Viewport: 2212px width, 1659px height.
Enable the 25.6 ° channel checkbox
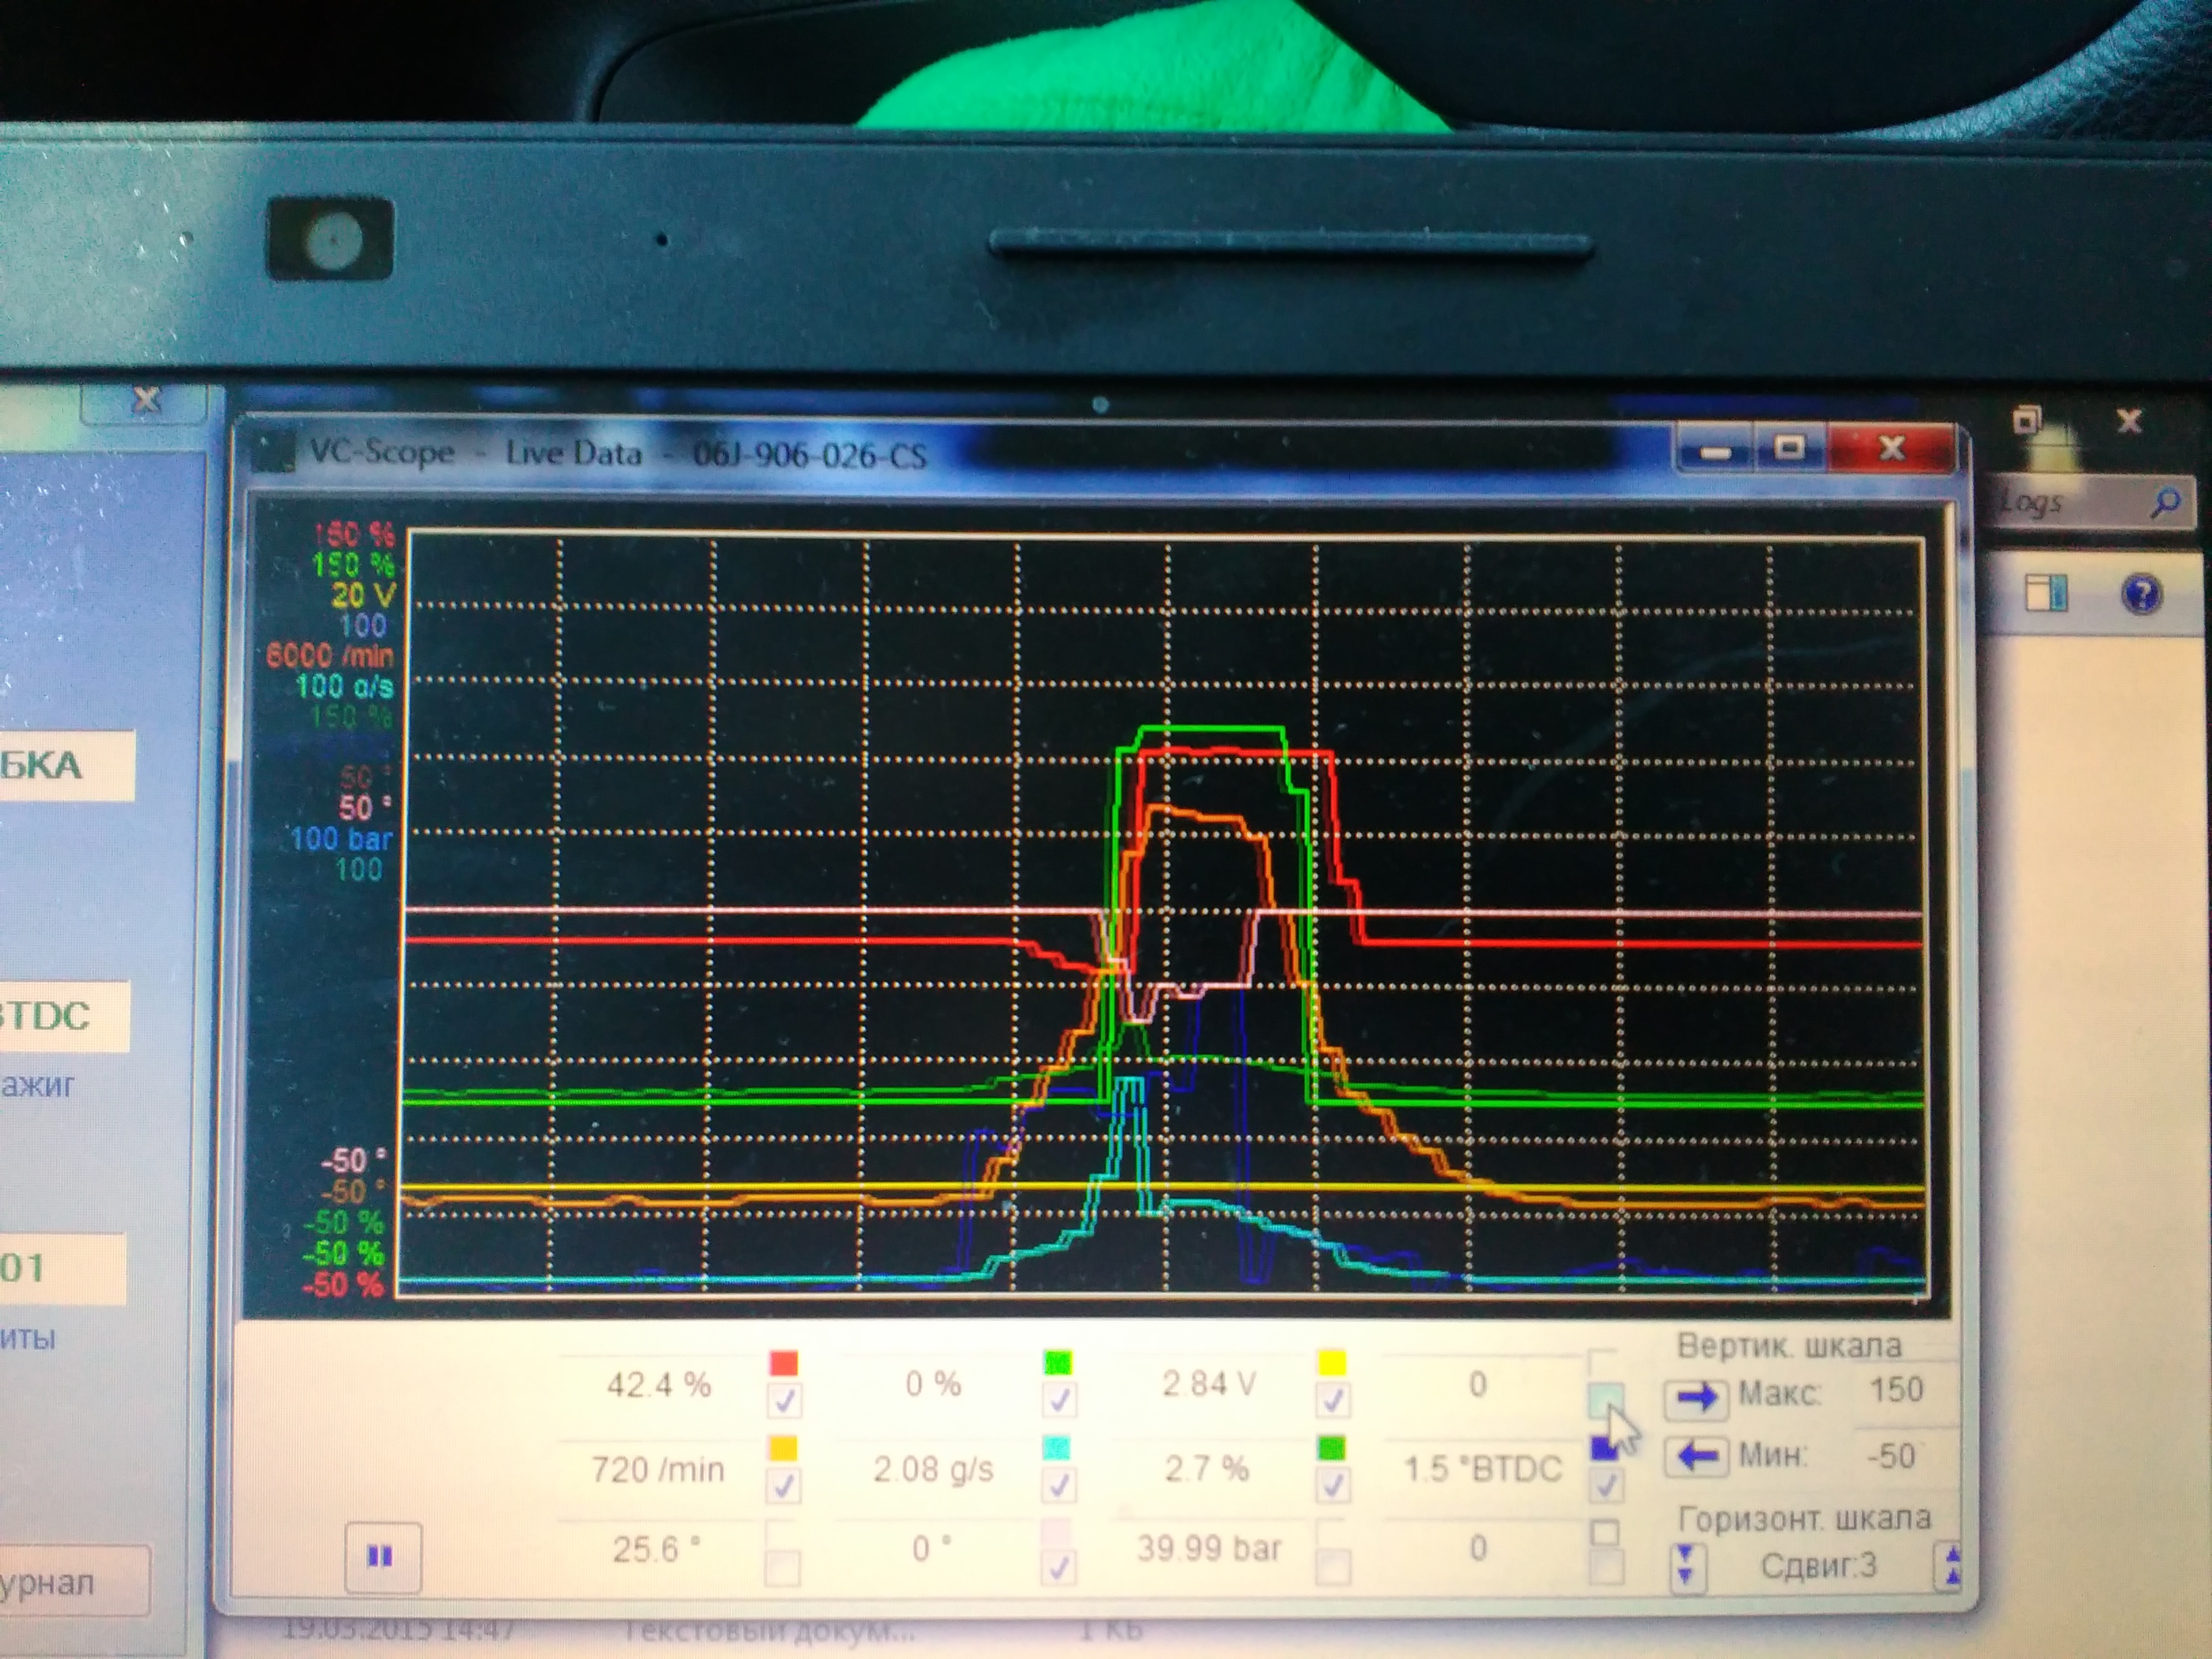[x=783, y=1567]
